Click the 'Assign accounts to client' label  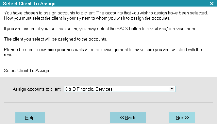[x=37, y=89]
